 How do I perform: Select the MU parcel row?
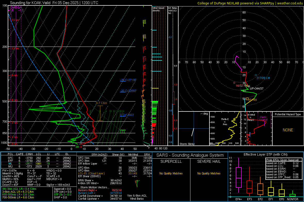39,166
